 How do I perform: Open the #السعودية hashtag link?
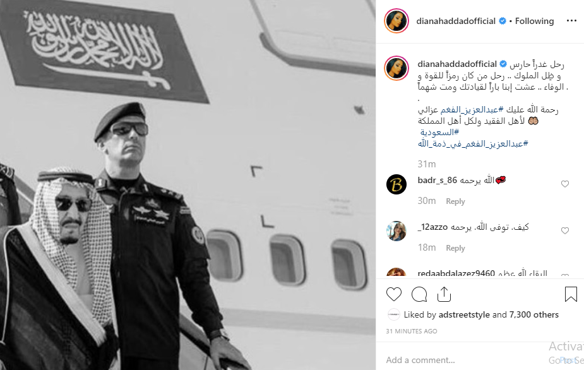(x=439, y=132)
